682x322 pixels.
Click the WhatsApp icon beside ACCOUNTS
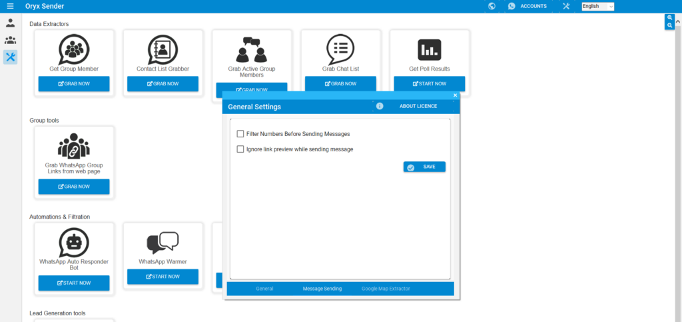pyautogui.click(x=511, y=6)
